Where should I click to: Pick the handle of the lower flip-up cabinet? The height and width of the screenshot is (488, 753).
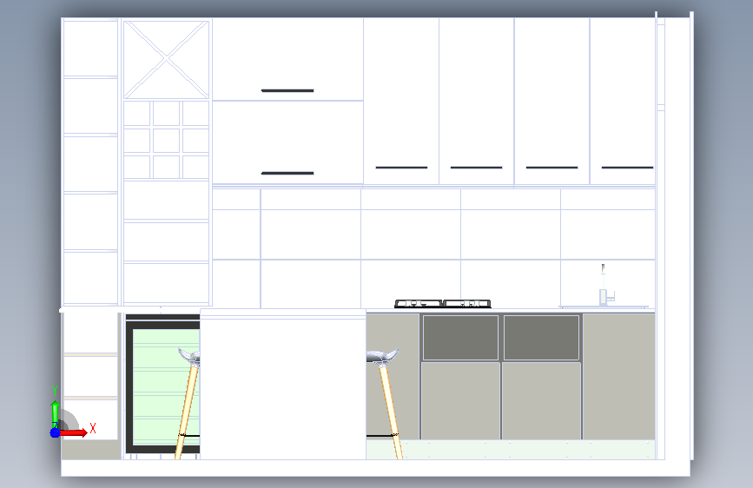(x=287, y=173)
